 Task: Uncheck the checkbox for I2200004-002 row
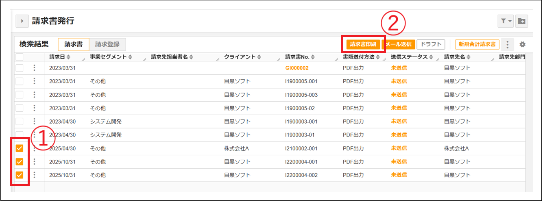click(20, 175)
